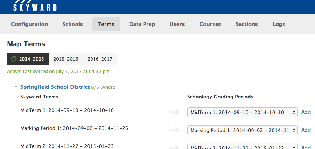Click arrow icon beside Marking Period 1 row
This screenshot has height=149, width=315.
pos(174,130)
